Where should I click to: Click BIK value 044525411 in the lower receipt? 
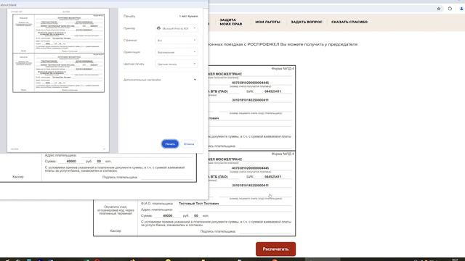coord(272,177)
